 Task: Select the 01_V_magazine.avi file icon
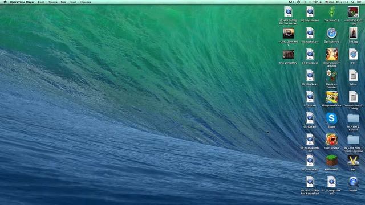331,182
